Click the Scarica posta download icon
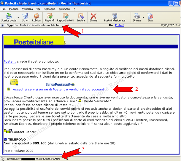This screenshot has height=161, width=181. point(9,16)
